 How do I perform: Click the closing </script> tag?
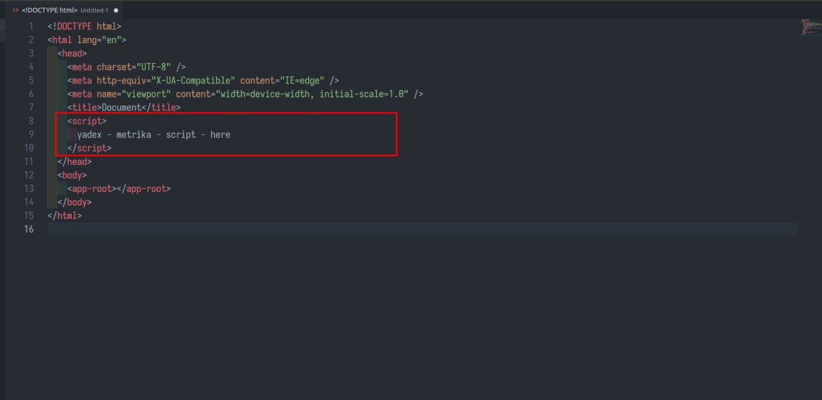[x=89, y=148]
